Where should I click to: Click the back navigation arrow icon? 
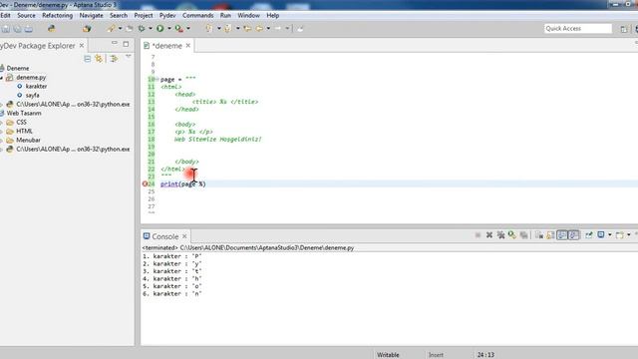tap(259, 29)
